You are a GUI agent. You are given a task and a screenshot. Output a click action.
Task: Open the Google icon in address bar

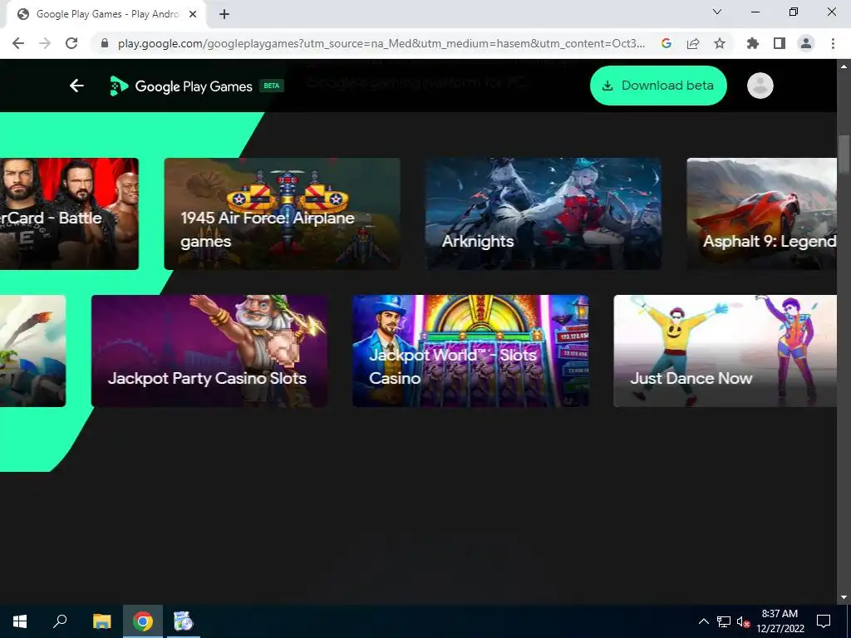click(x=667, y=43)
